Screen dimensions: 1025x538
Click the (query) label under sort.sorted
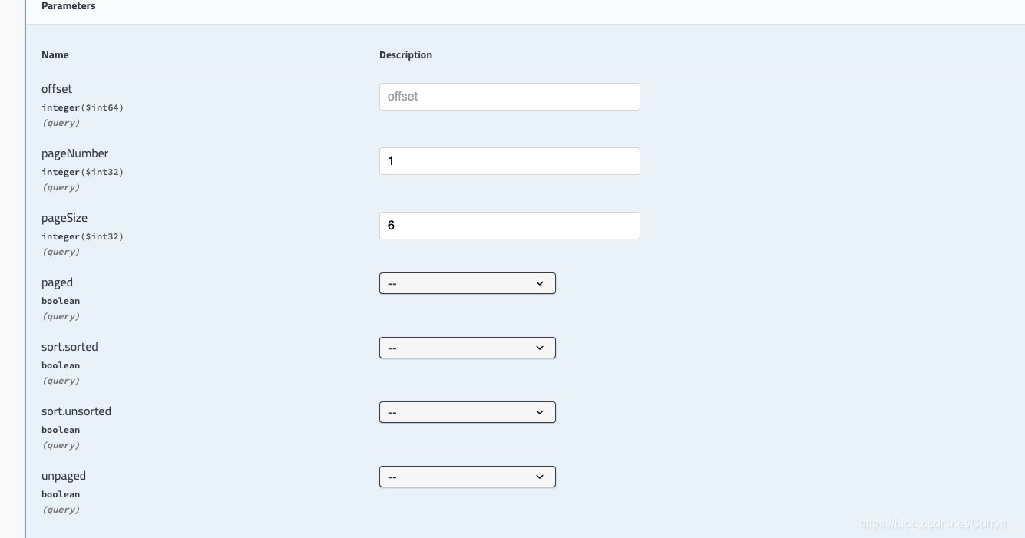click(x=61, y=381)
